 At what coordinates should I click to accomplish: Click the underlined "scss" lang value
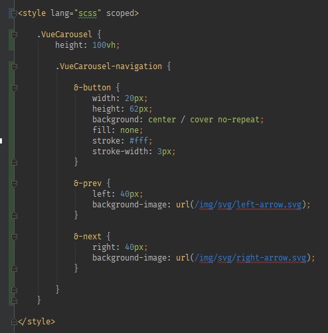(88, 13)
